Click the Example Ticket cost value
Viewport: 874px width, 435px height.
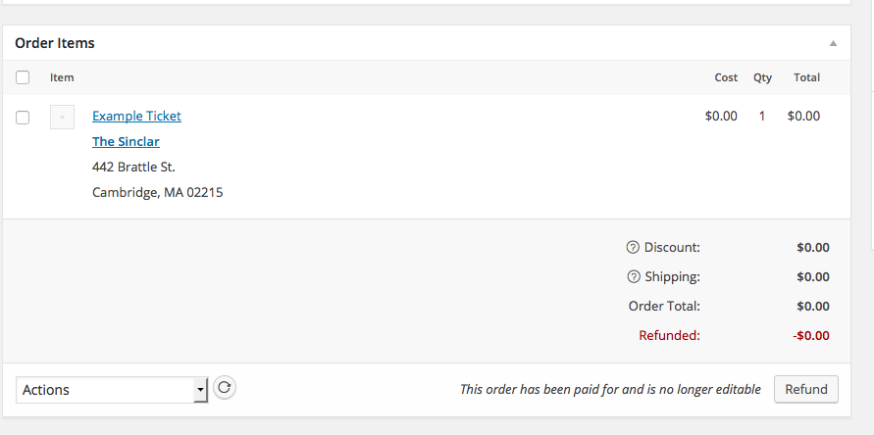click(721, 116)
